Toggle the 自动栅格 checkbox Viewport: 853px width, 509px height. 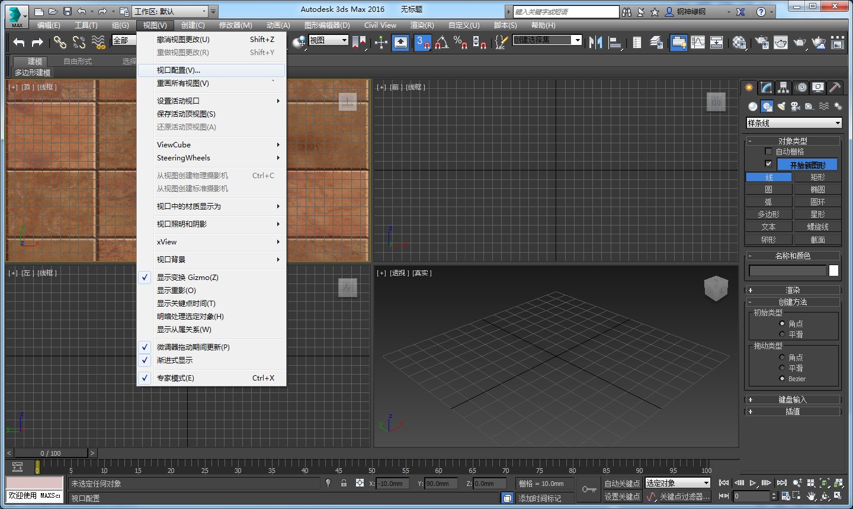pos(768,151)
